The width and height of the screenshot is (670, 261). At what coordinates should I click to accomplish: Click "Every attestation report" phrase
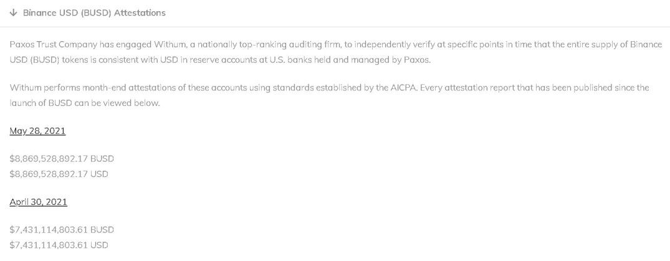[x=467, y=87]
